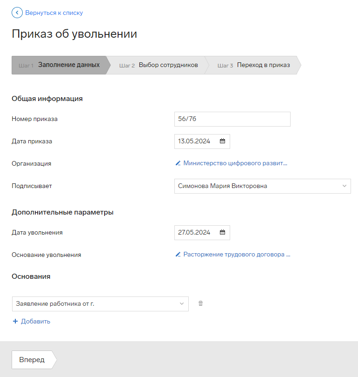The width and height of the screenshot is (358, 377).
Task: Go to step 2 Выбор сотрудников
Action: click(159, 65)
